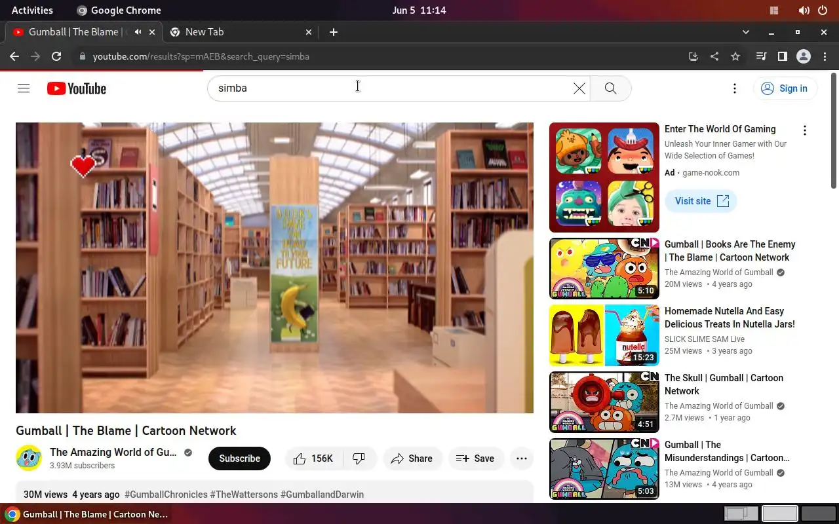Expand the tab search chevron
This screenshot has width=839, height=524.
(x=745, y=31)
